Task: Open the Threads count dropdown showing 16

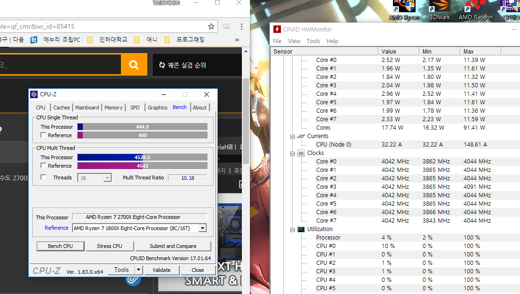Action: point(107,178)
